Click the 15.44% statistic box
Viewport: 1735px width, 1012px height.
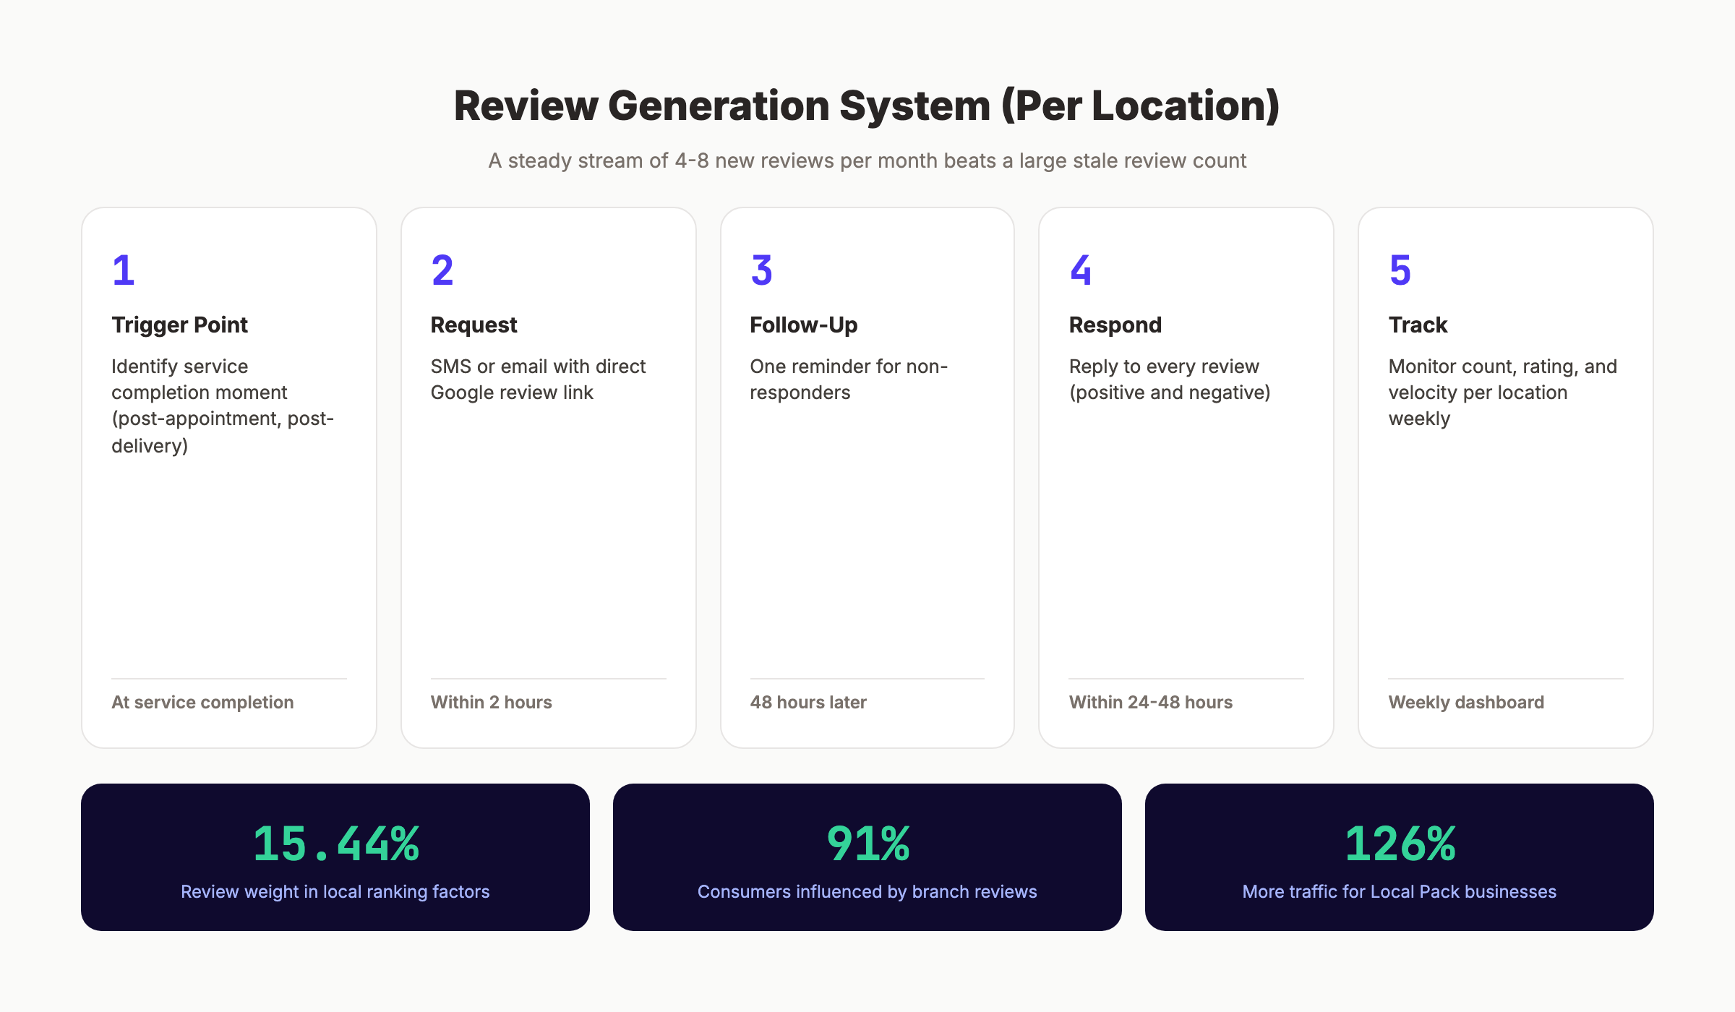pos(336,857)
